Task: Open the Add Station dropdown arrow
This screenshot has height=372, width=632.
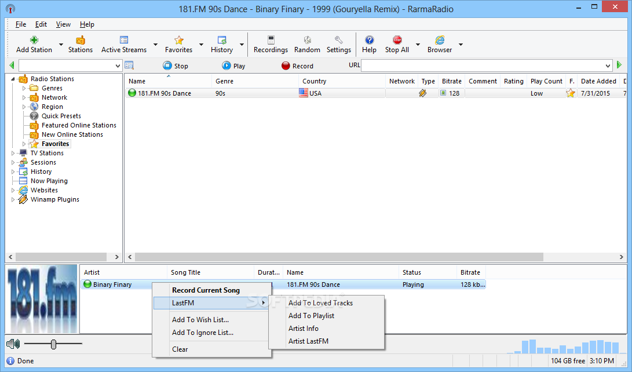Action: pos(61,45)
